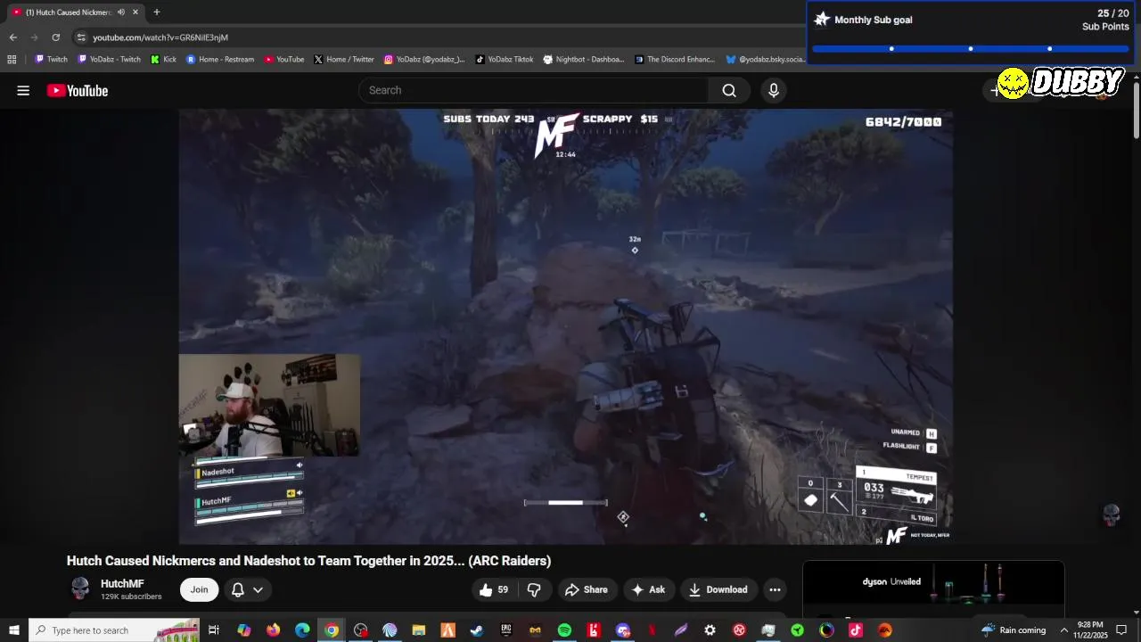Open the YoDabz Instagram bookmark

pos(424,60)
